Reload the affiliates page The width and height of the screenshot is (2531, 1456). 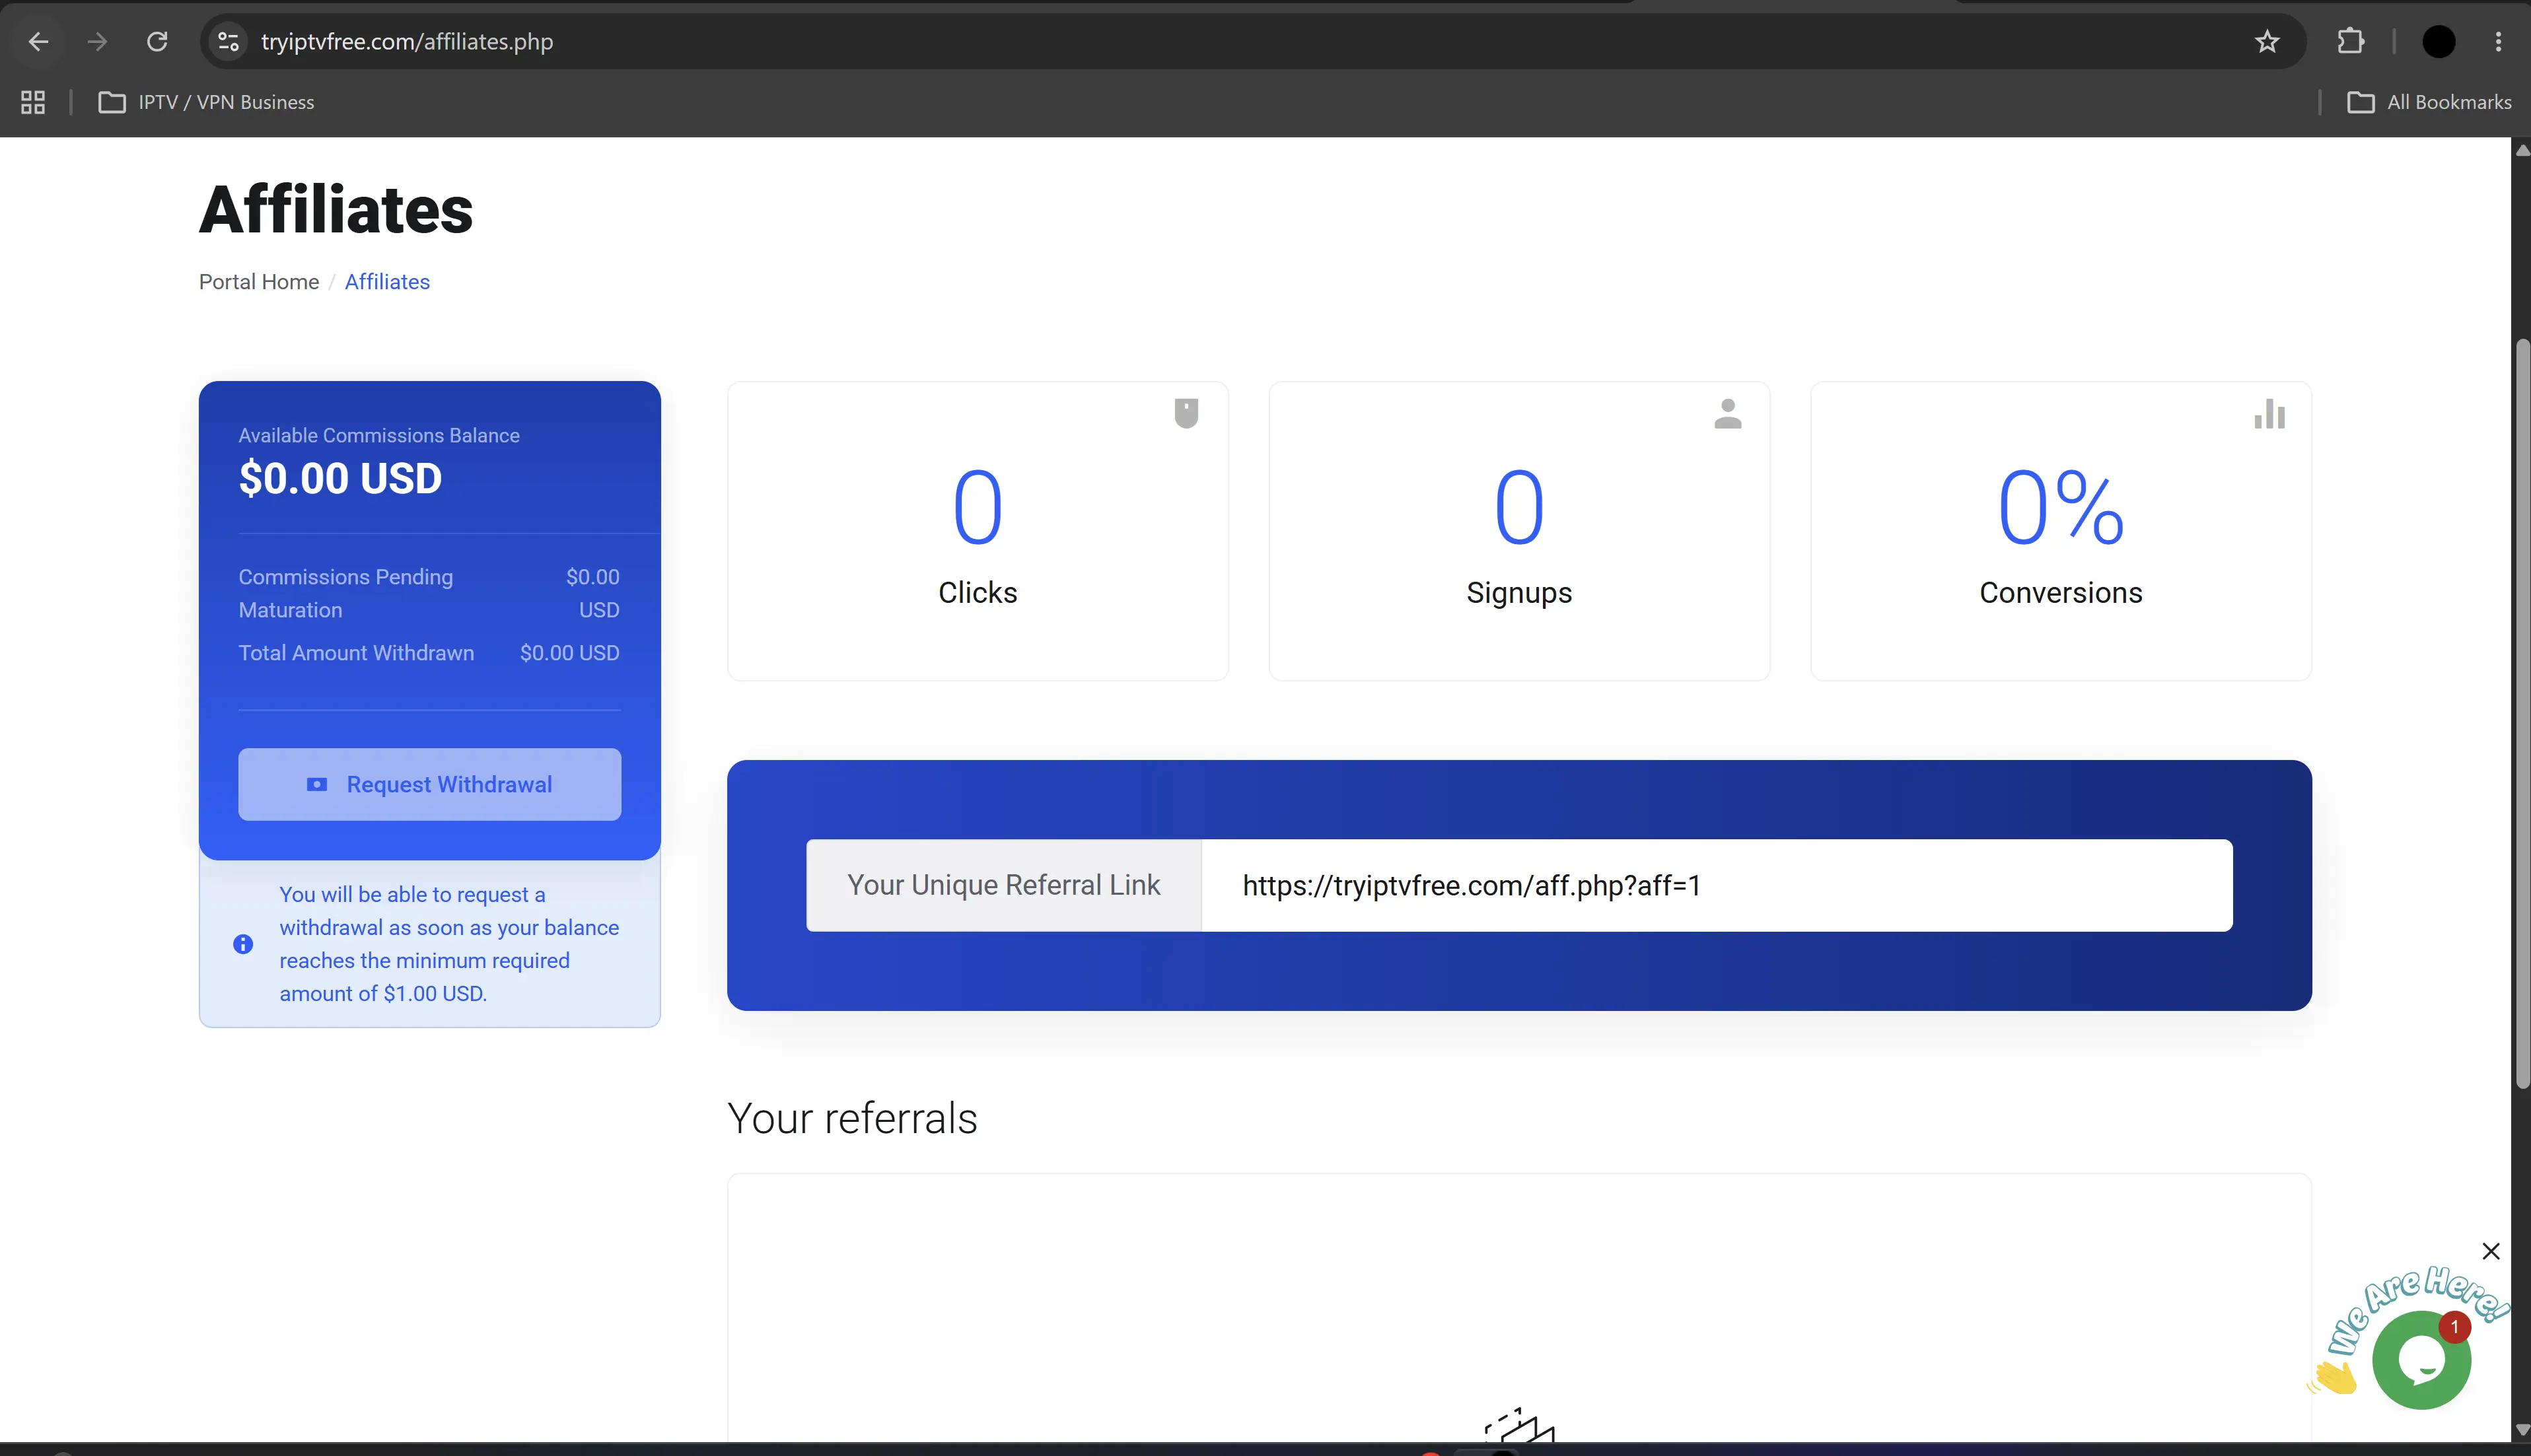157,41
